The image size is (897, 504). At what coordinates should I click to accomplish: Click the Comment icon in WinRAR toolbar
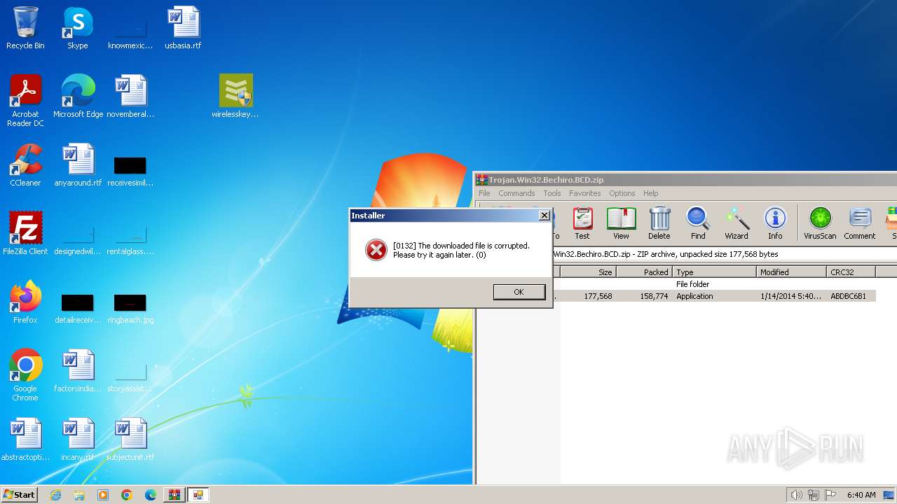pyautogui.click(x=859, y=223)
